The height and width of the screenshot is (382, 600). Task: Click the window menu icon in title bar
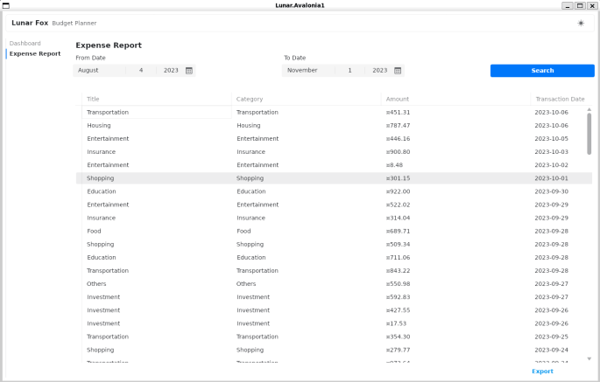point(6,5)
